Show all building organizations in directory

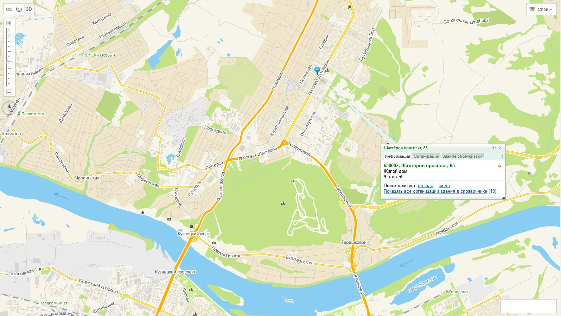pos(435,191)
